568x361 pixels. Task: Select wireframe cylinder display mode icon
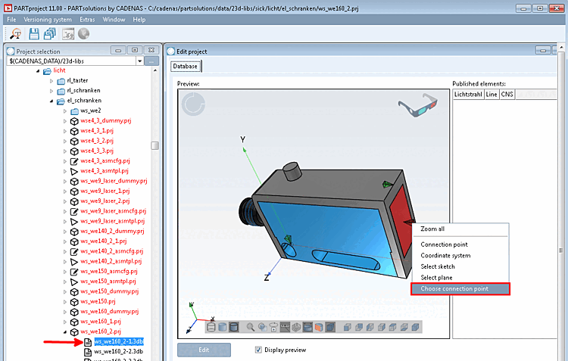211,328
